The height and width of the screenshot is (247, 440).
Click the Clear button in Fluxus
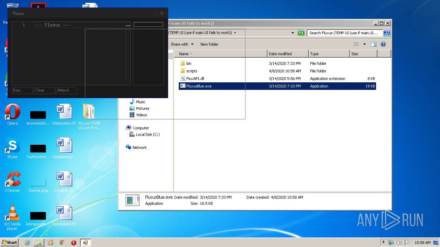point(44,90)
